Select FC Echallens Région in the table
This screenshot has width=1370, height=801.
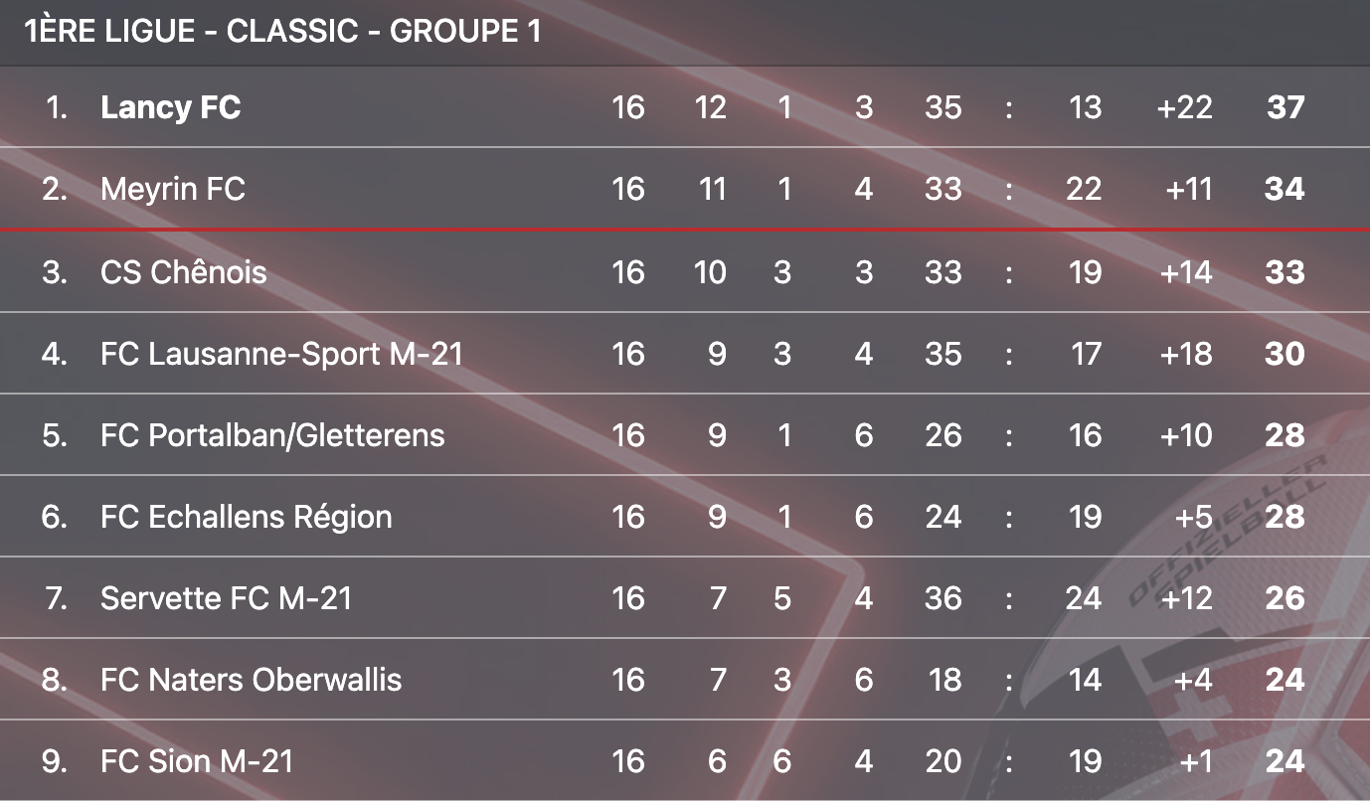coord(247,517)
